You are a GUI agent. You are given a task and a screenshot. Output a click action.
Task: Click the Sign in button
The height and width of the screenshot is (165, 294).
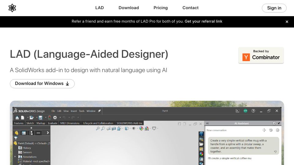tap(274, 8)
